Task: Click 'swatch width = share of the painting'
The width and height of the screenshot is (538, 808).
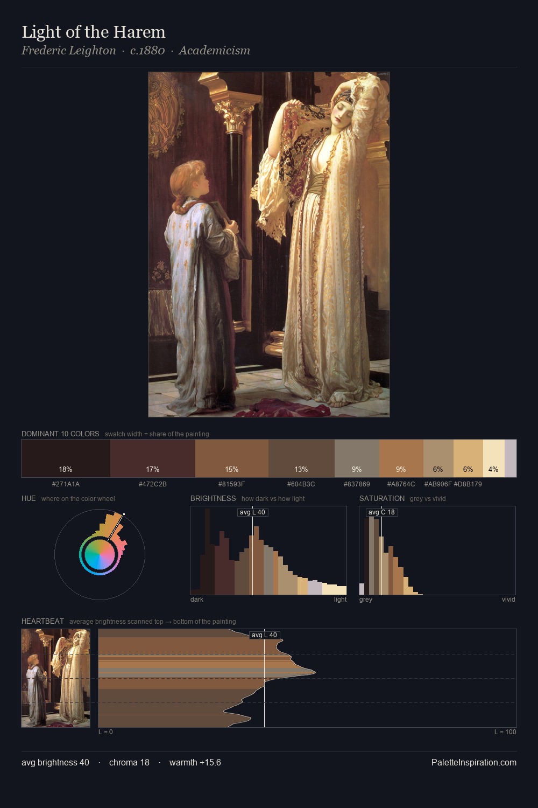Action: pyautogui.click(x=157, y=434)
